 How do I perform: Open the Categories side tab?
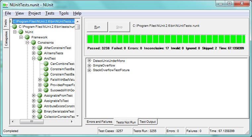tap(5, 40)
